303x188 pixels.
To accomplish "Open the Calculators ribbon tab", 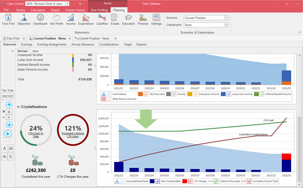I will point(38,10).
